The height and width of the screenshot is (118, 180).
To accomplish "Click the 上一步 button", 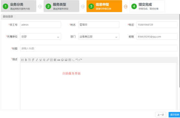I will 161,115.
